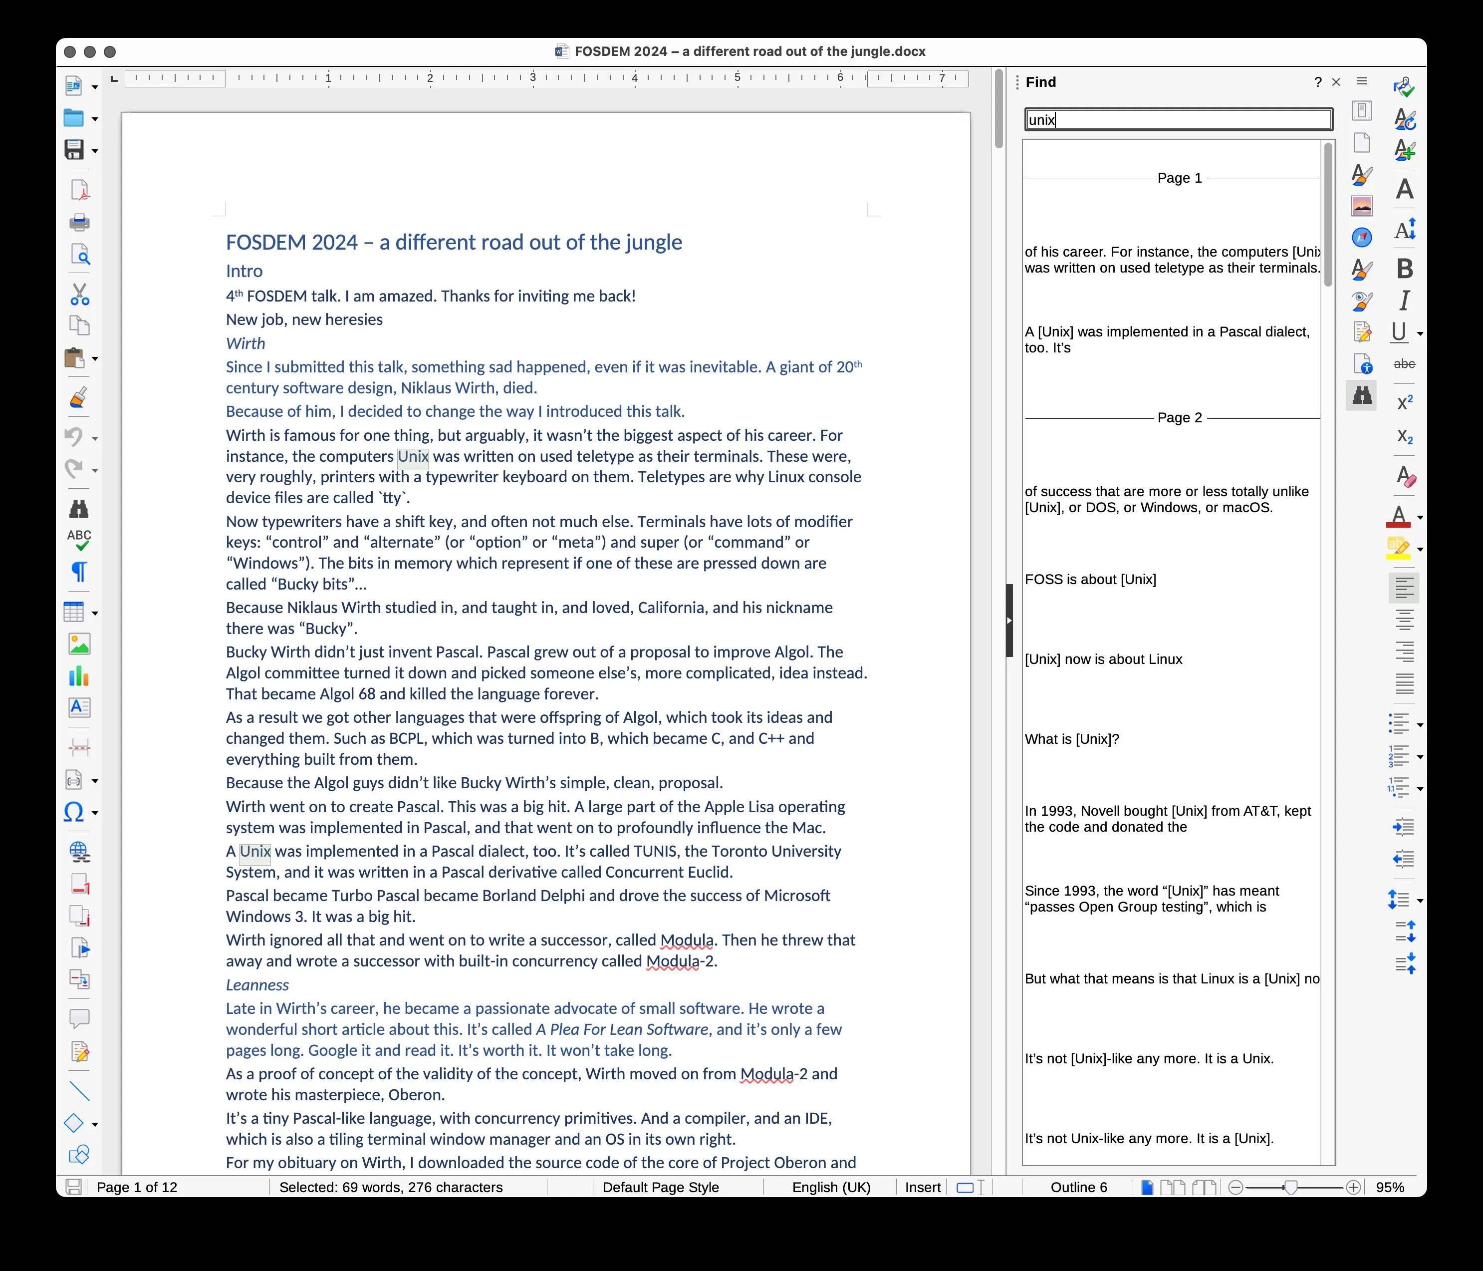The height and width of the screenshot is (1271, 1483).
Task: Open the Insert Table dropdown arrow
Action: click(94, 613)
